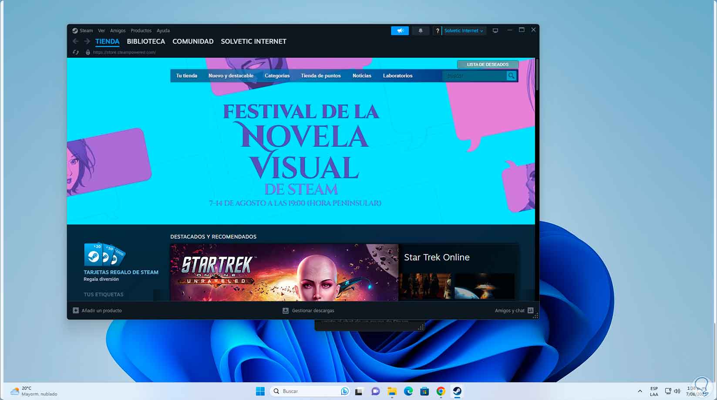The image size is (717, 400).
Task: Open the weather widget showing 20°C
Action: pyautogui.click(x=34, y=391)
